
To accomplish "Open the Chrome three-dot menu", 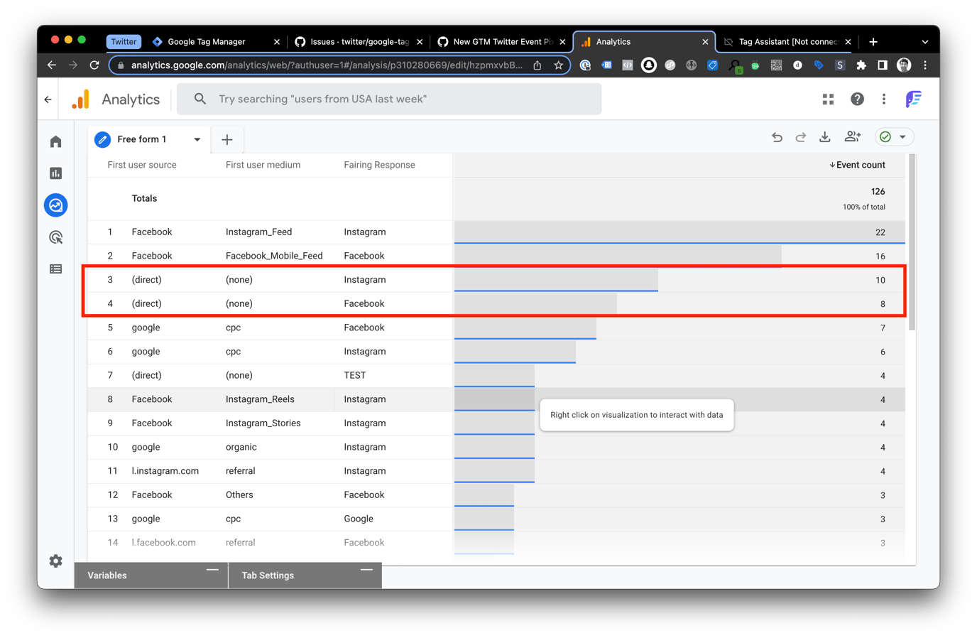I will tap(925, 65).
